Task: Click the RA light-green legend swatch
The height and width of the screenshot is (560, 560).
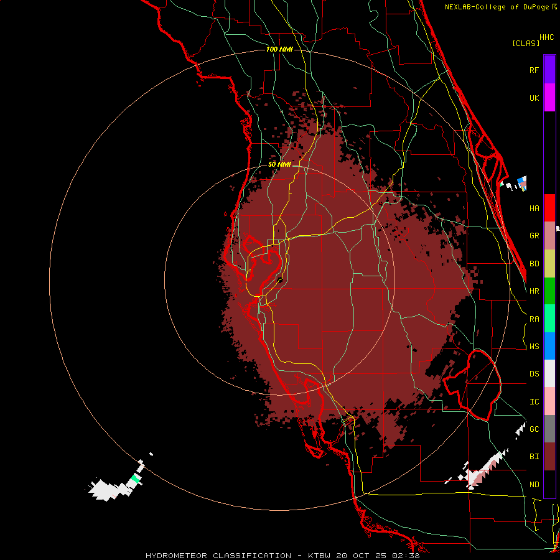Action: [549, 319]
